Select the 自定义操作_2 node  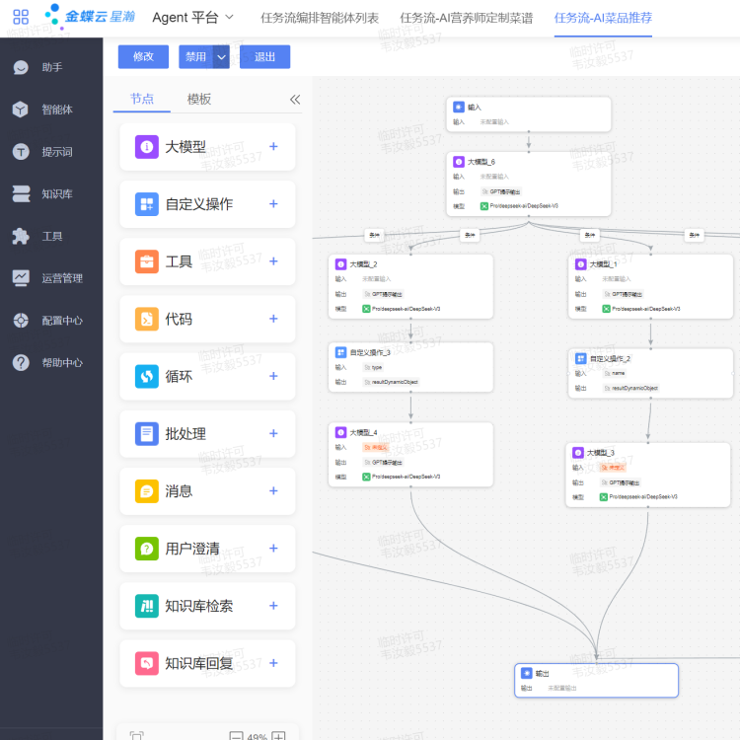tap(650, 373)
